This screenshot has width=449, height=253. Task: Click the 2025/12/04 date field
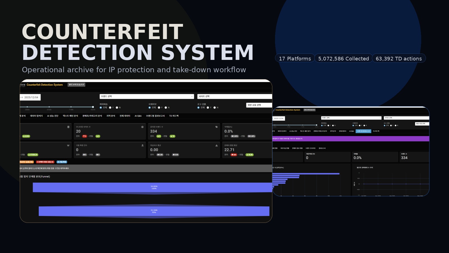(31, 97)
